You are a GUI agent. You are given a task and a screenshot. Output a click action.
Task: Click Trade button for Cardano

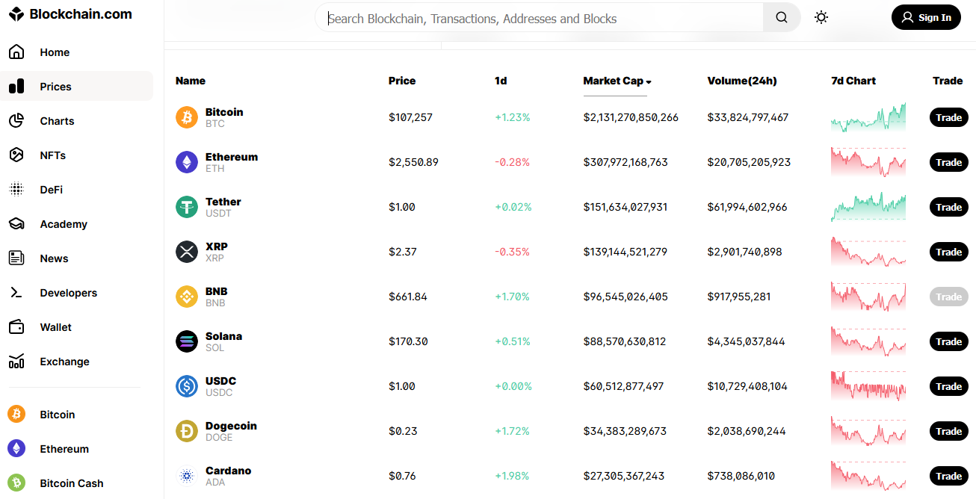949,476
